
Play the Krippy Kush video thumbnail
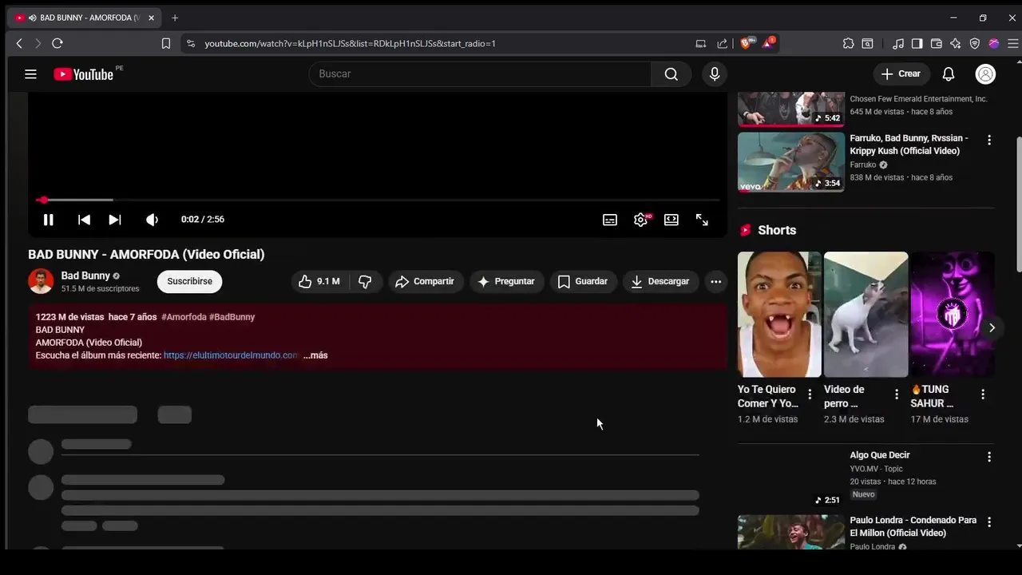click(791, 162)
